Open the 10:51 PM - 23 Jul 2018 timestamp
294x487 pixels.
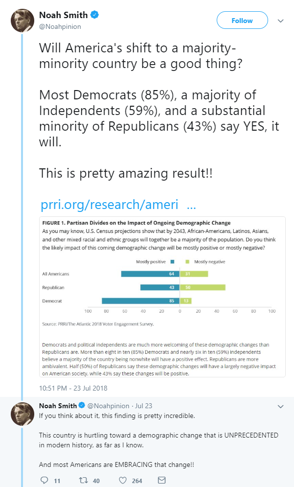(73, 388)
